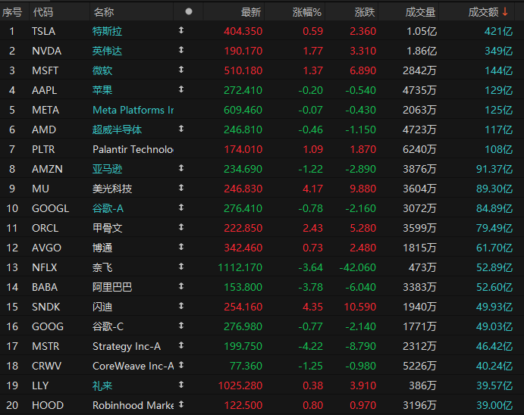Select the Palantir Technolo name cell
The width and height of the screenshot is (524, 415).
tap(133, 149)
